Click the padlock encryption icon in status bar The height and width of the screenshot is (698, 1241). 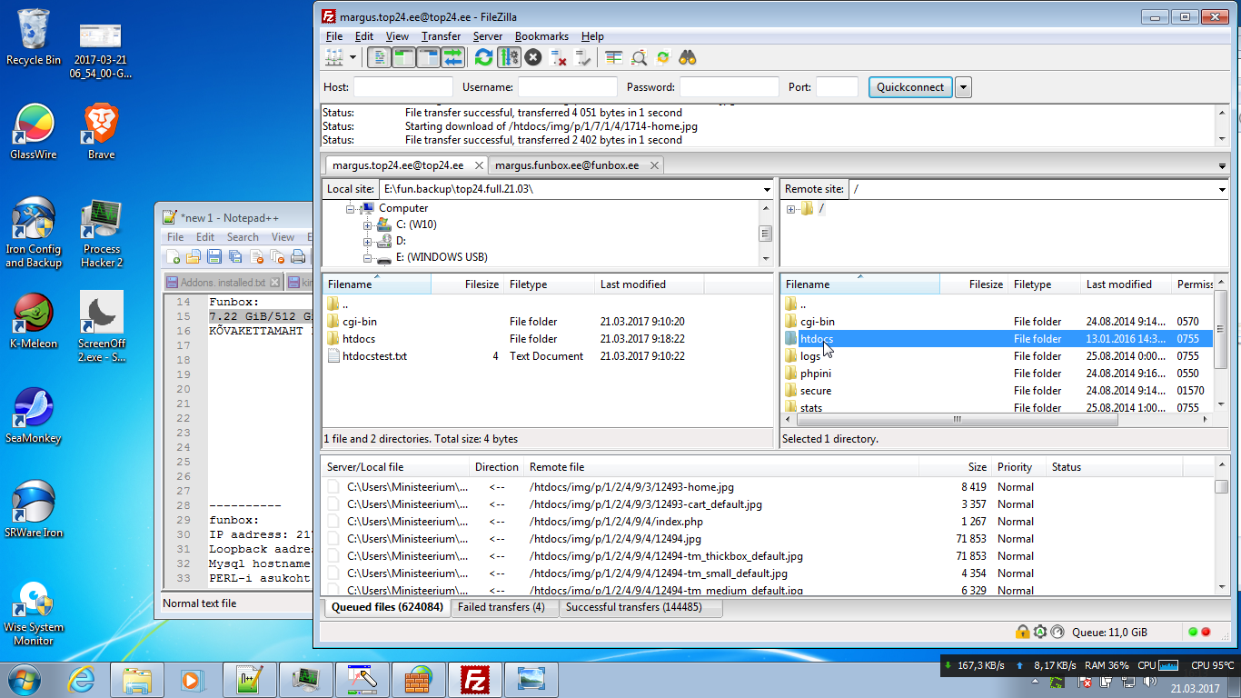pos(1022,632)
